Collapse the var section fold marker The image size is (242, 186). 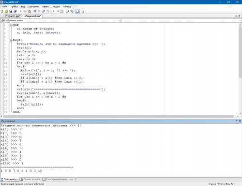click(11, 25)
